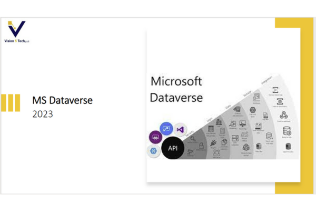
Task: Click the "Microsoft Dataverse" diagram heading
Action: click(x=176, y=90)
